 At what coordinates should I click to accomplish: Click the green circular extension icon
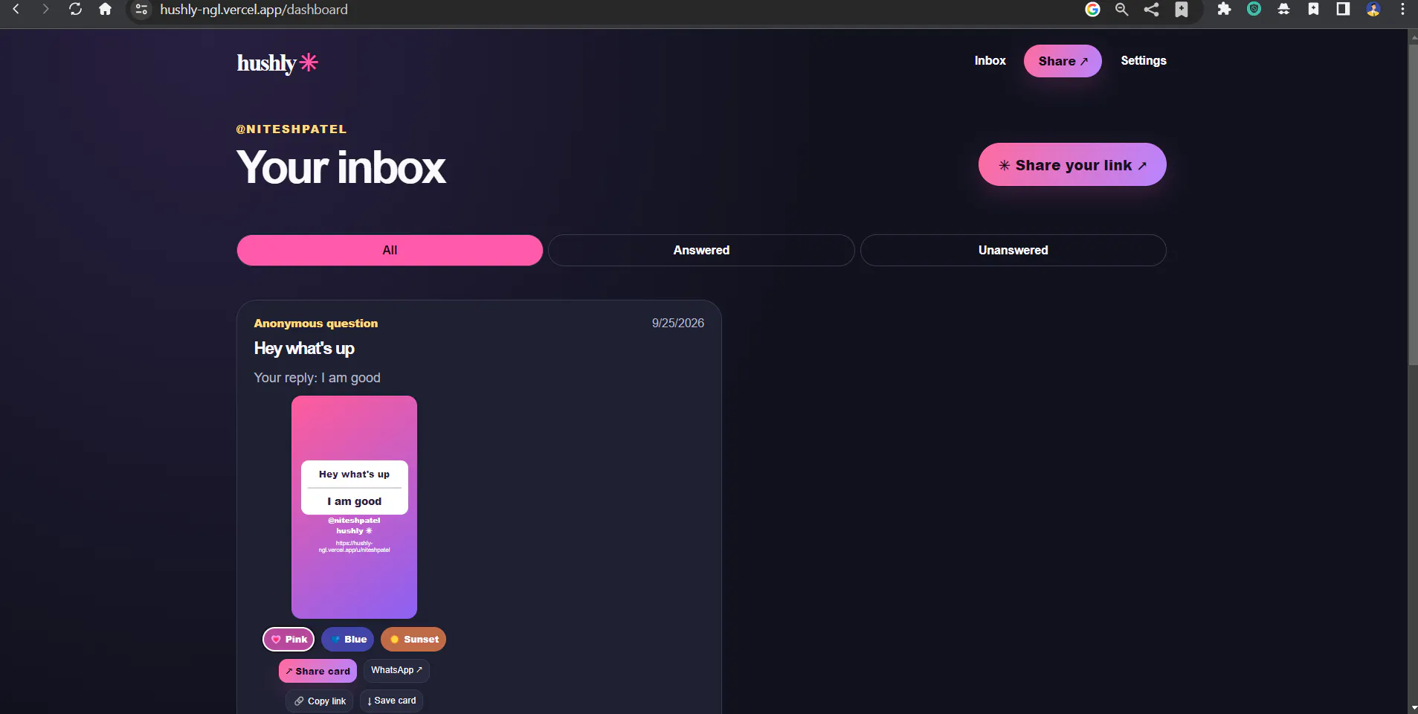[x=1254, y=9]
